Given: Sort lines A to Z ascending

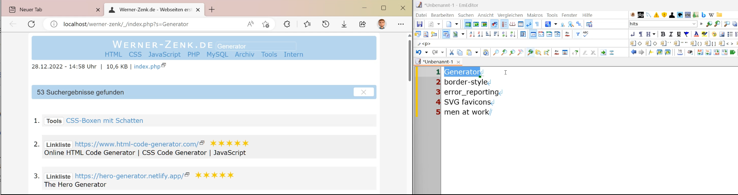Looking at the screenshot, I should tap(472, 34).
